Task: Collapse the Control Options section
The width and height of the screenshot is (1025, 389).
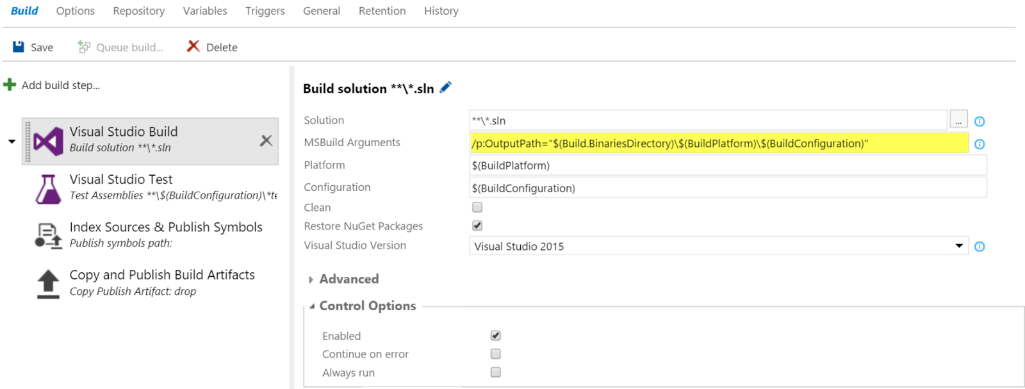Action: 362,306
